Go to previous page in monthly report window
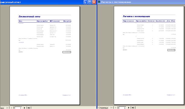 [11, 108]
